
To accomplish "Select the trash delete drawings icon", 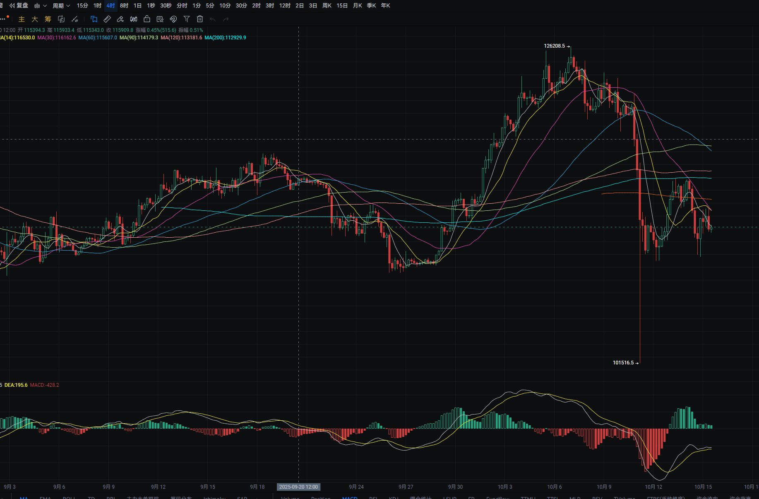I will tap(200, 19).
